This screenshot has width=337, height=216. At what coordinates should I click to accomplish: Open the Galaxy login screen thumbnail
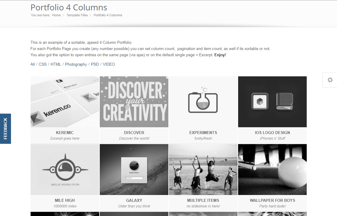click(134, 170)
